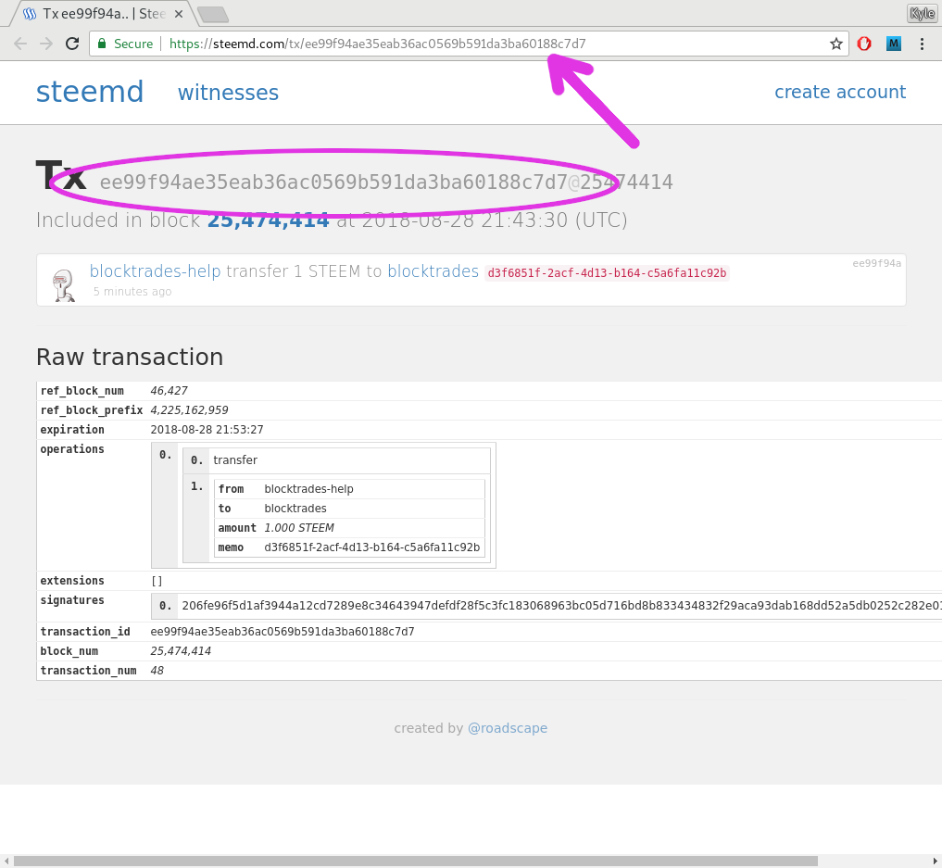
Task: Click ref_block_prefix value 4,225,162,959
Action: tap(189, 410)
